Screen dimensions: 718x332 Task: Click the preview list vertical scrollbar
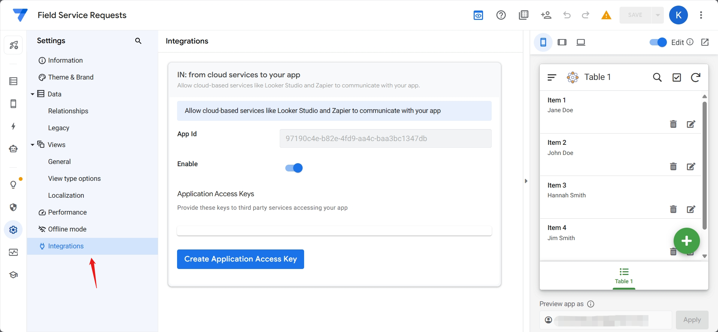(x=705, y=166)
